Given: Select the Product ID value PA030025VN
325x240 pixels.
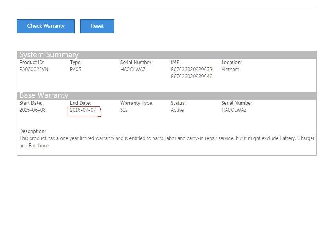Looking at the screenshot, I should [34, 69].
